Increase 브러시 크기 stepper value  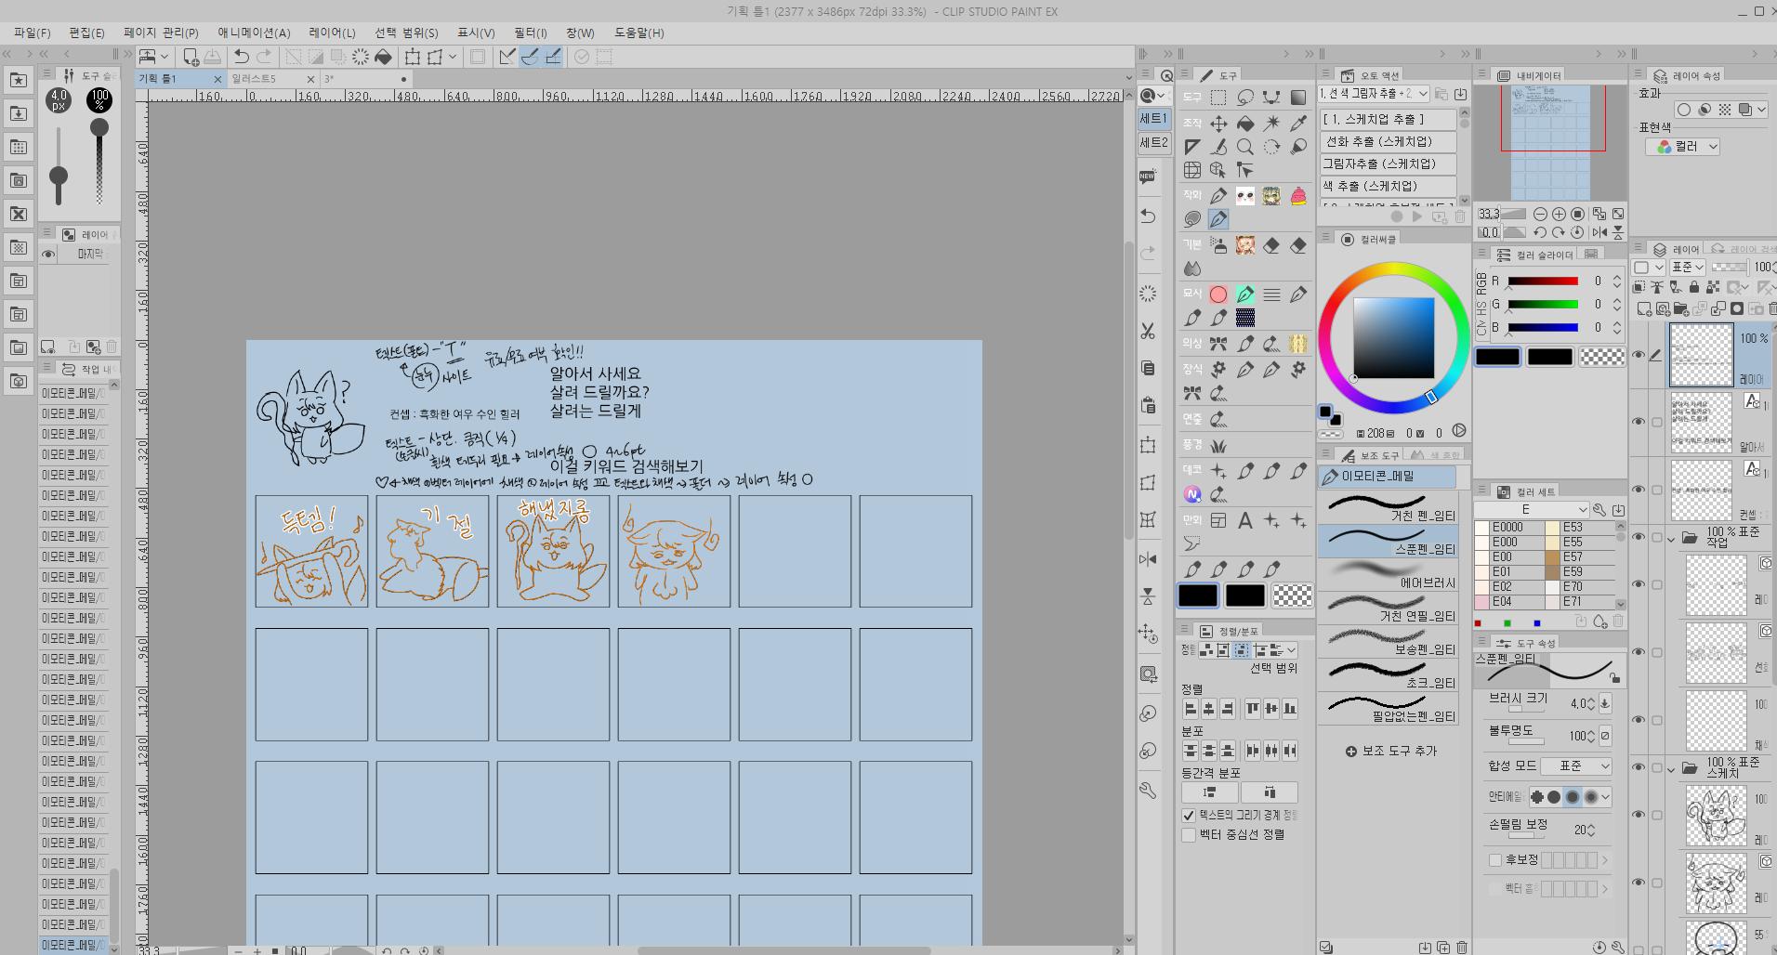pos(1591,700)
